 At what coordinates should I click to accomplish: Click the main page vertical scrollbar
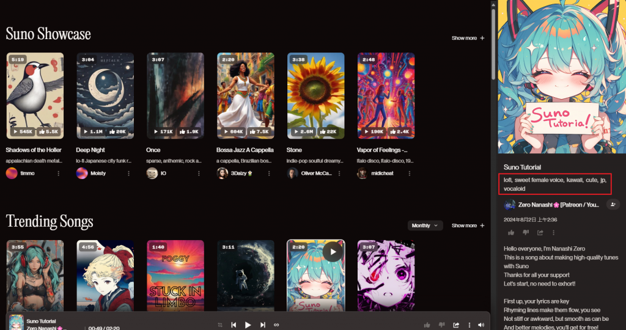point(493,44)
